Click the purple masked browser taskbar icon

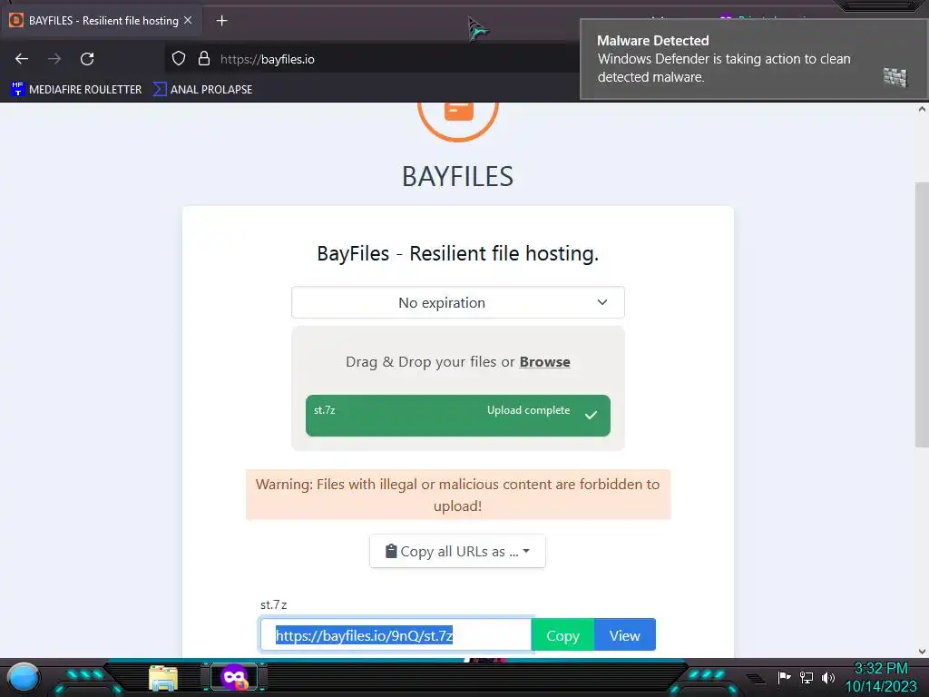click(234, 677)
